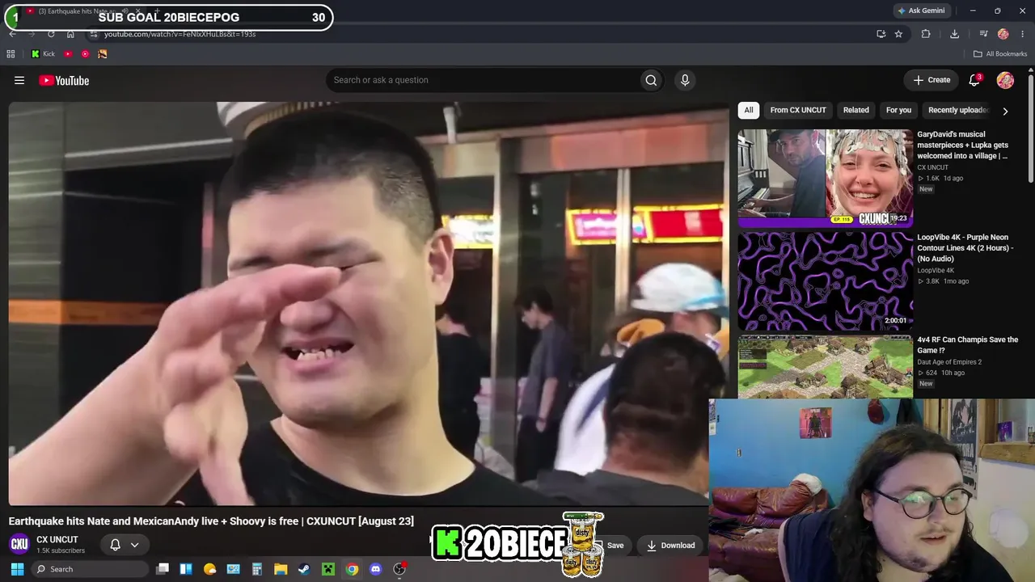Open YouTube notifications bell in the header
Viewport: 1035px width, 582px height.
tap(974, 80)
